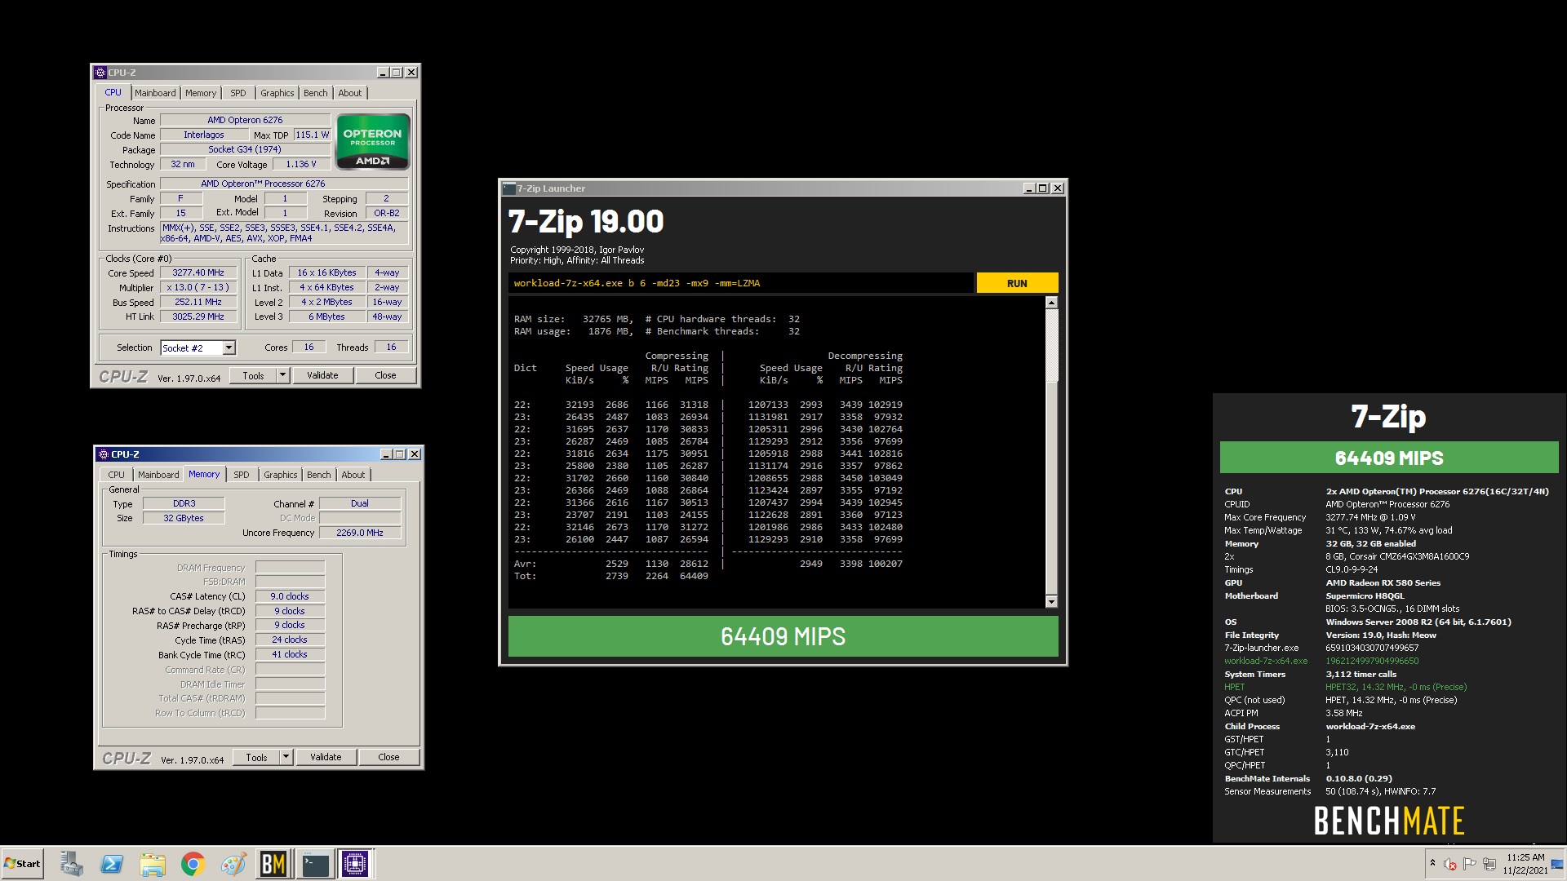The image size is (1567, 881).
Task: Click the Close button in the upper CPU-Z window
Action: click(385, 375)
